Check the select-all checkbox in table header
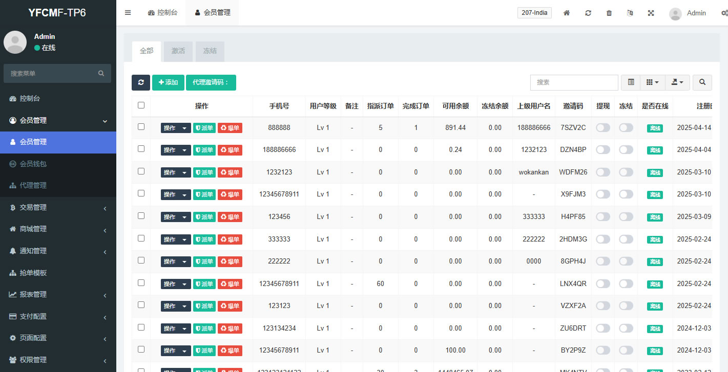This screenshot has height=372, width=728. click(x=141, y=105)
